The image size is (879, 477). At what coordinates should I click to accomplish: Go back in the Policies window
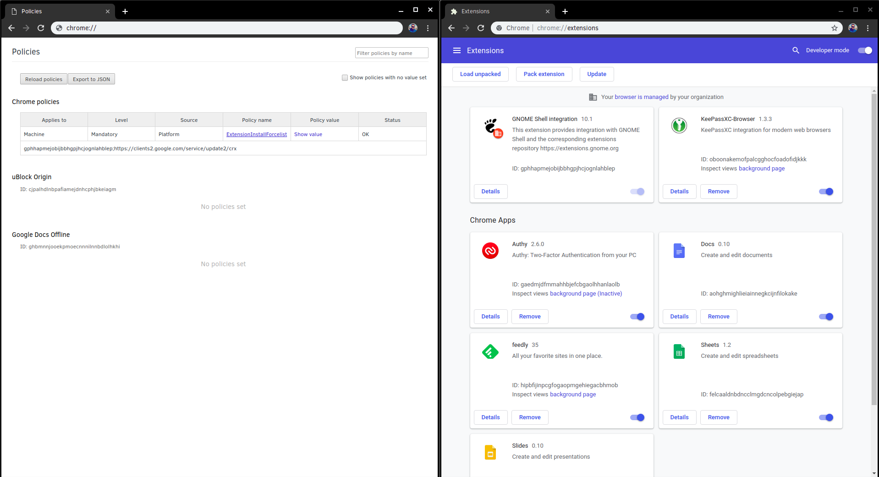point(11,28)
